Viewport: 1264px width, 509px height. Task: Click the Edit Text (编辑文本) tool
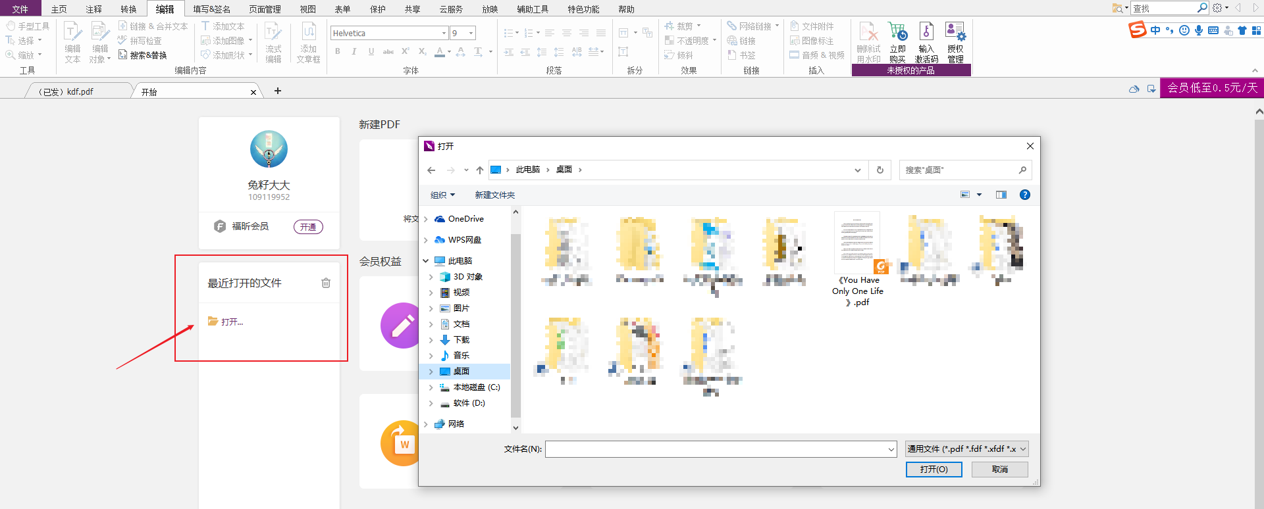click(x=72, y=42)
